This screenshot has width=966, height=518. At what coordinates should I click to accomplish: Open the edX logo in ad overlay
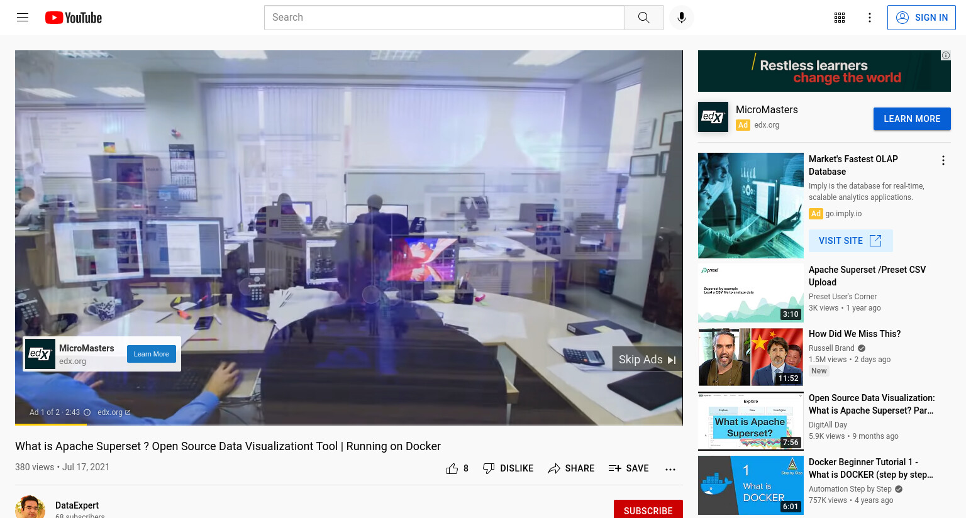click(40, 354)
